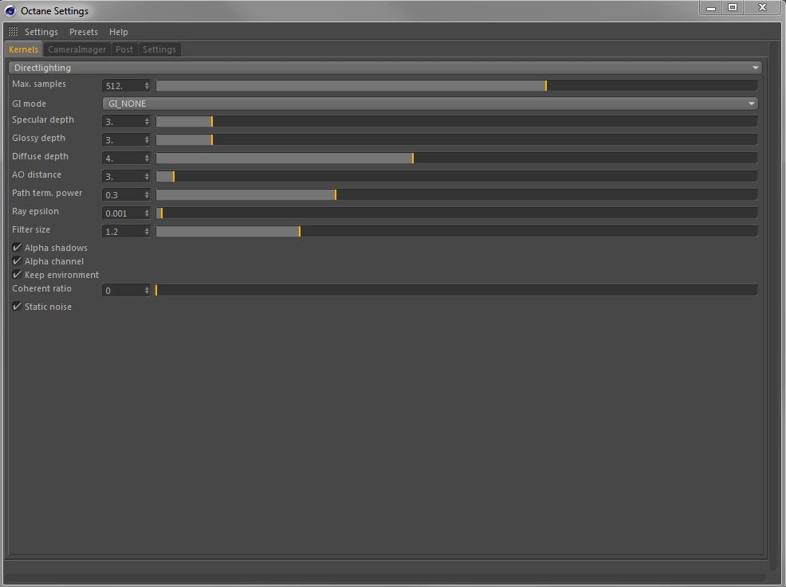The width and height of the screenshot is (786, 587).
Task: Click the AO distance slider bar
Action: click(456, 176)
